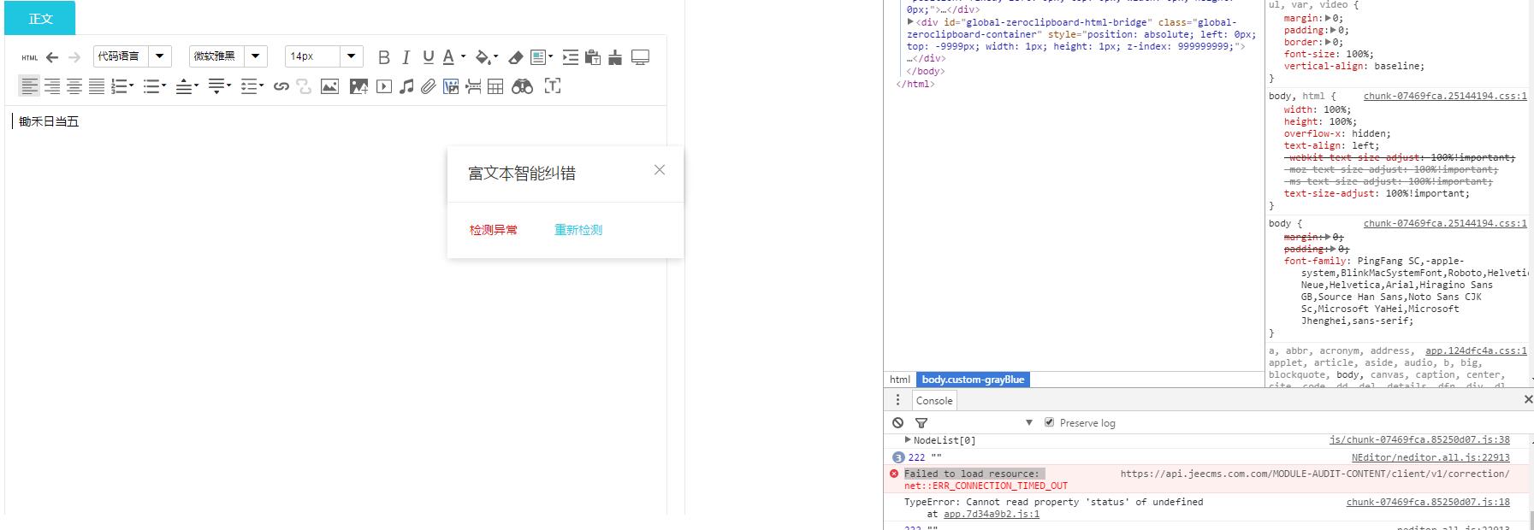Insert music with the note icon
This screenshot has width=1534, height=530.
coord(406,86)
